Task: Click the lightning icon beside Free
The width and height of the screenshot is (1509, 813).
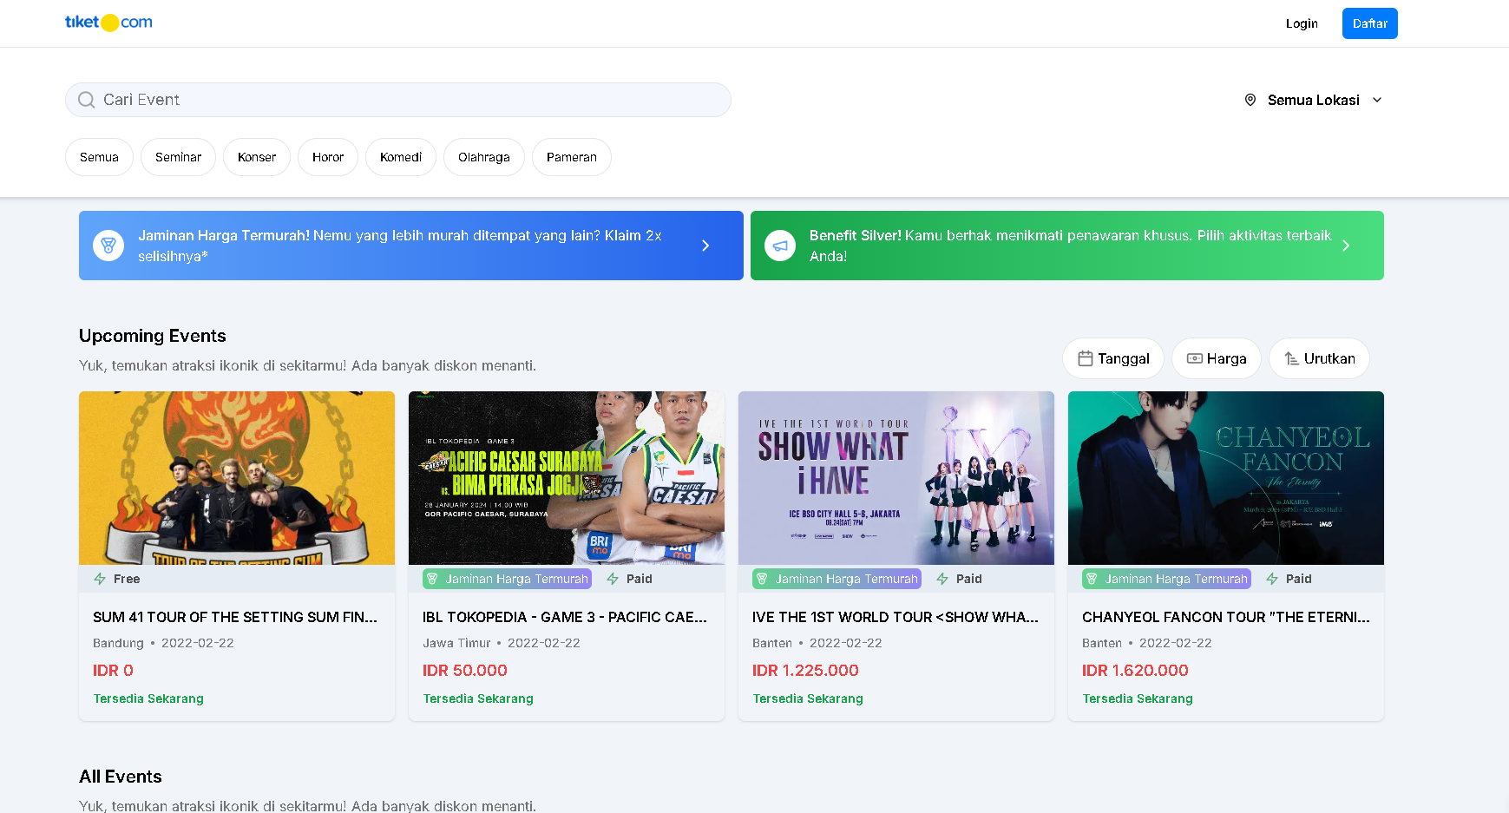Action: (x=100, y=579)
